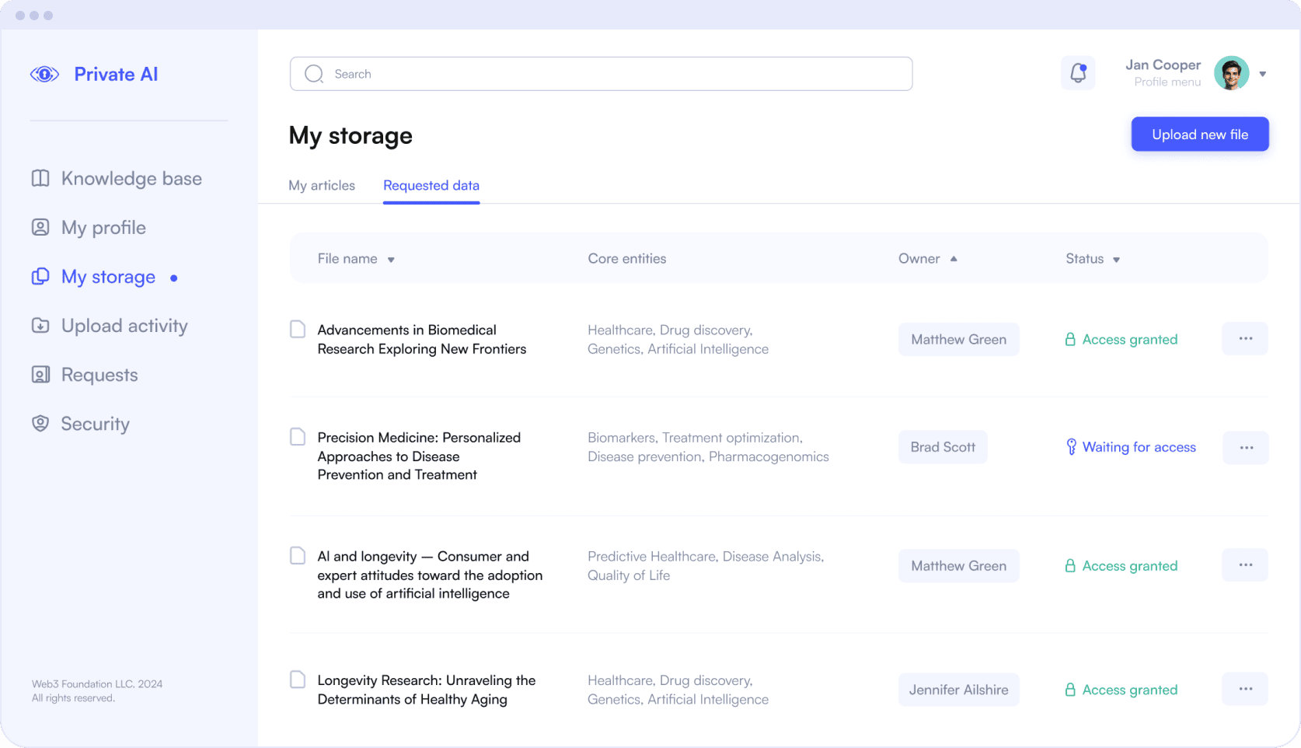The width and height of the screenshot is (1301, 748).
Task: Sort the table by File name
Action: (x=356, y=259)
